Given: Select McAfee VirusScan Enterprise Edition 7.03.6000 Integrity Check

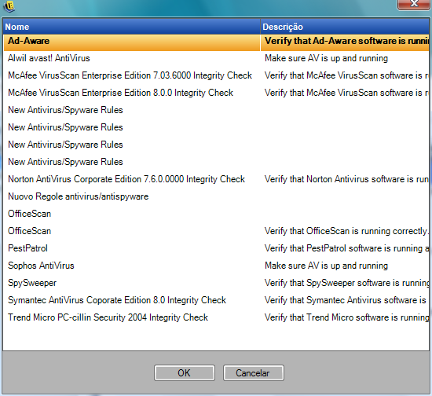Looking at the screenshot, I should (130, 75).
